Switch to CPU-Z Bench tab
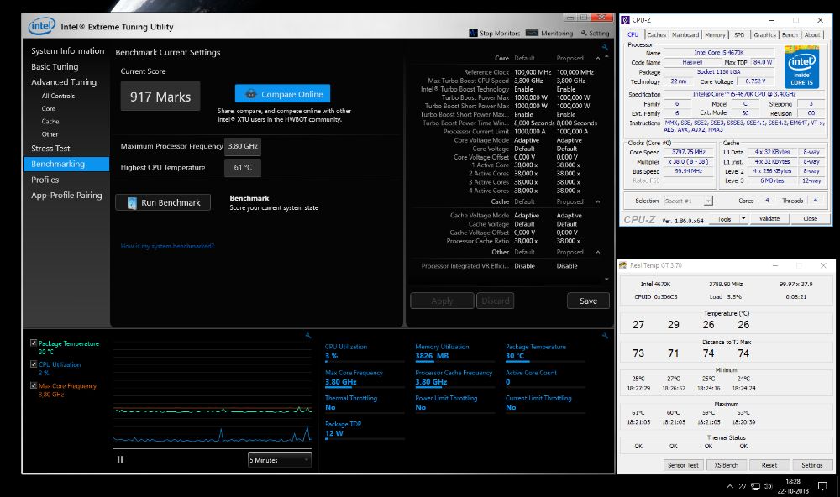 790,34
